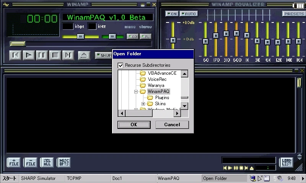Select the VBAdvanceCE folder

coord(162,73)
